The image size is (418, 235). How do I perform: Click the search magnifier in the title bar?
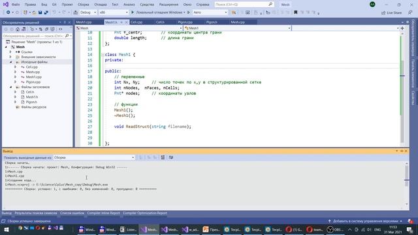270,5
